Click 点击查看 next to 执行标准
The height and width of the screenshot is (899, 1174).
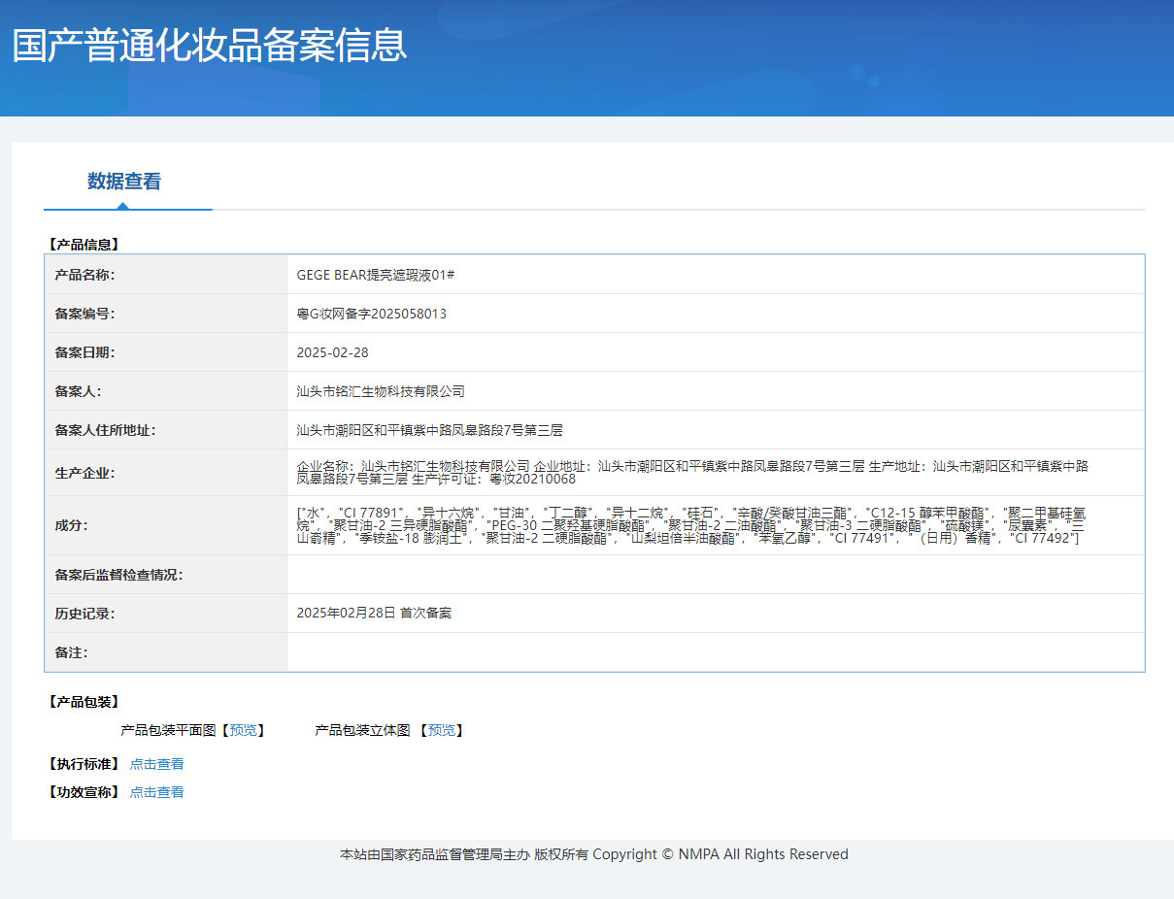click(156, 764)
